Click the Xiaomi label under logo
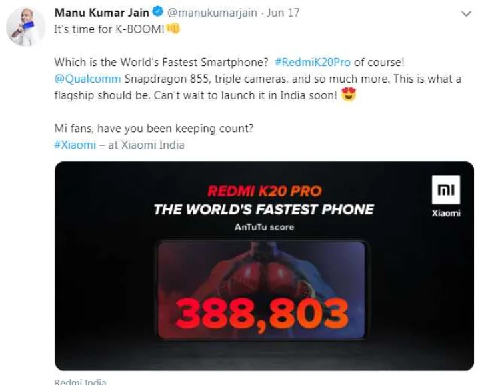The height and width of the screenshot is (385, 480). (x=446, y=213)
